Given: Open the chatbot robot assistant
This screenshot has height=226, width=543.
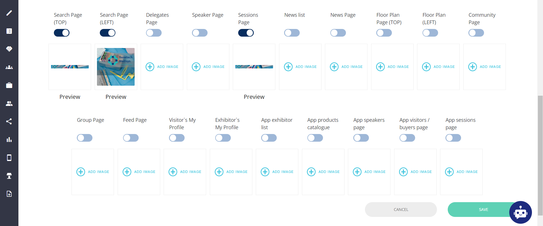Looking at the screenshot, I should tap(520, 212).
